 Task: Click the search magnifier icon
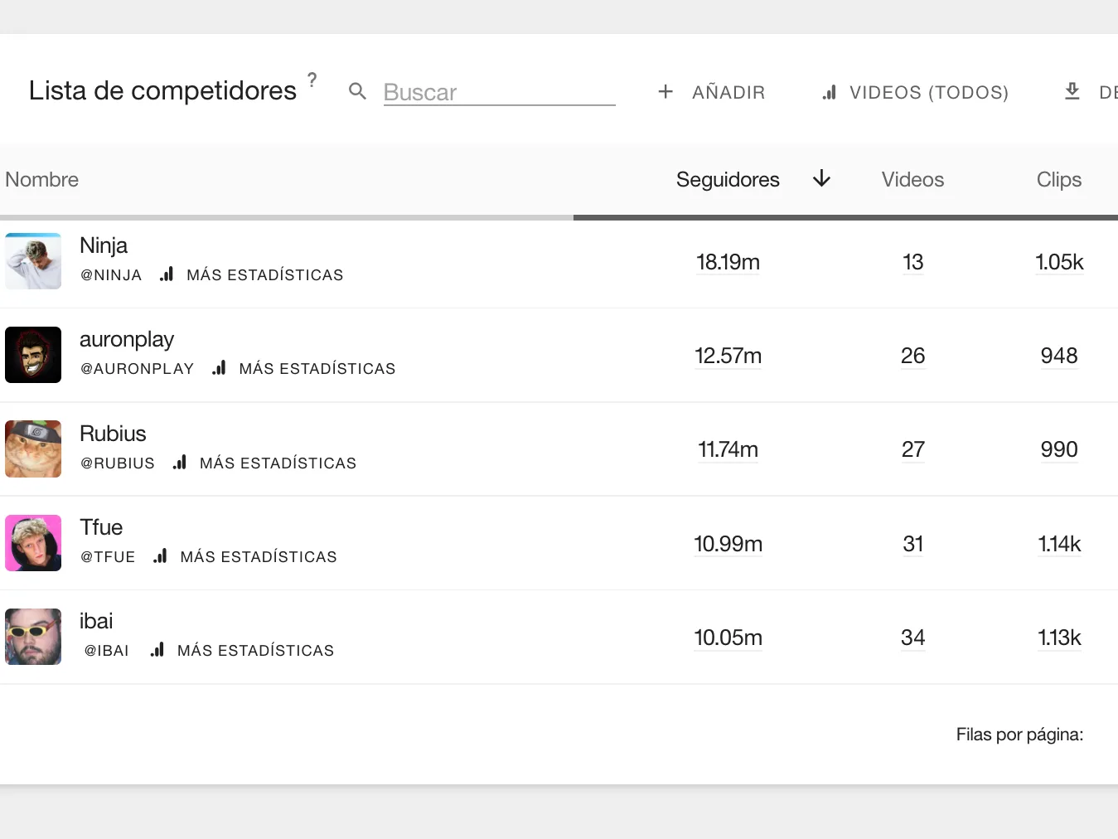356,92
